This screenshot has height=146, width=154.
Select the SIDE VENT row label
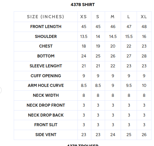point(46,135)
